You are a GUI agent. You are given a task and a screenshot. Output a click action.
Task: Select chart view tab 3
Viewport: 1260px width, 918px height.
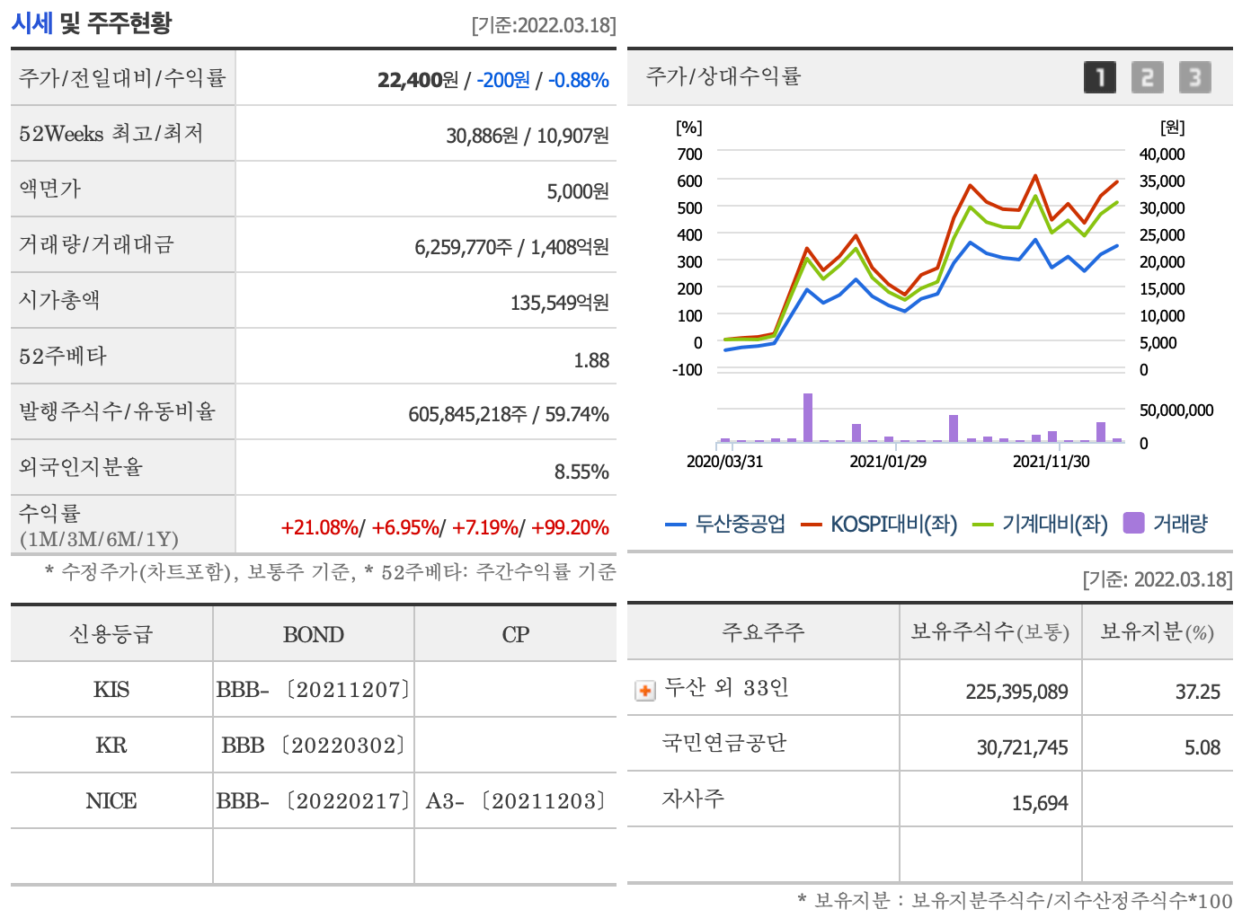(x=1194, y=77)
